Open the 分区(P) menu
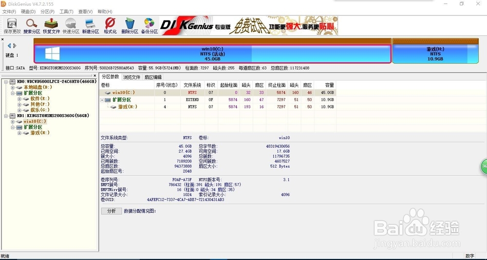487x260 pixels. click(x=48, y=12)
